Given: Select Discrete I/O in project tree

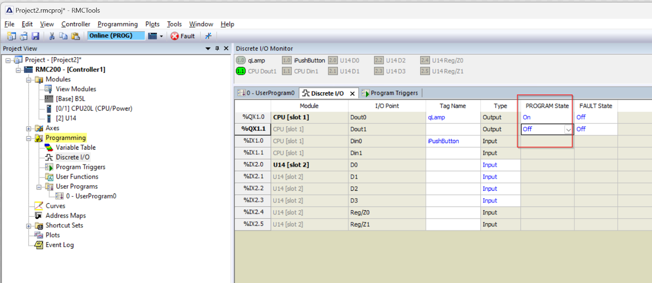Looking at the screenshot, I should (x=73, y=157).
